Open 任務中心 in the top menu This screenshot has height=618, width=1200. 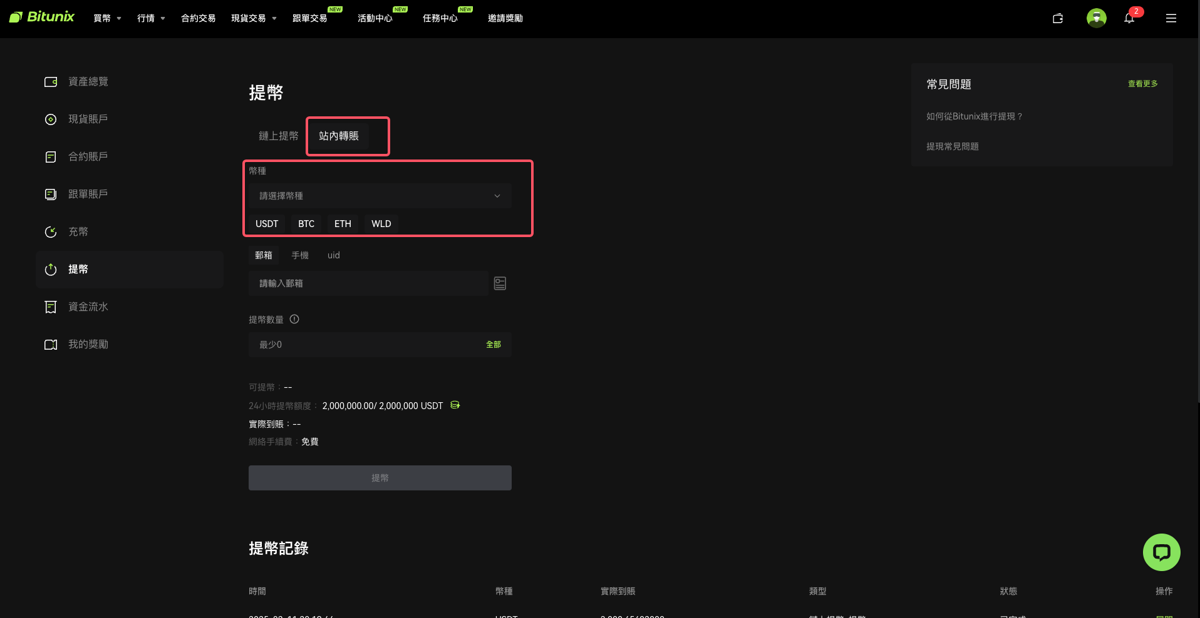point(440,18)
